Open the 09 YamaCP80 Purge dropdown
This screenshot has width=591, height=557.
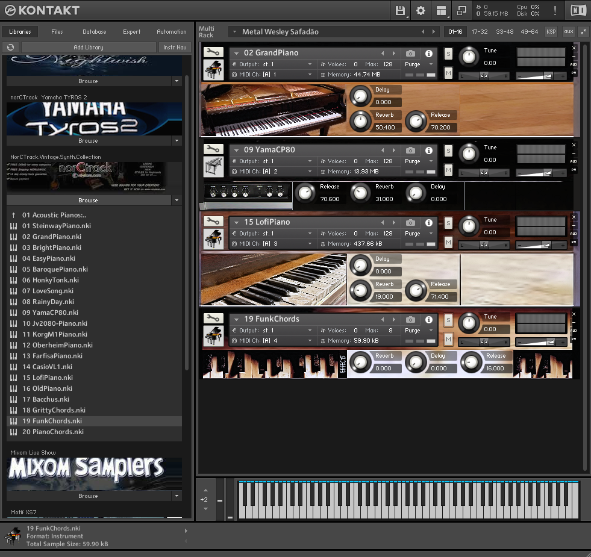[x=431, y=161]
